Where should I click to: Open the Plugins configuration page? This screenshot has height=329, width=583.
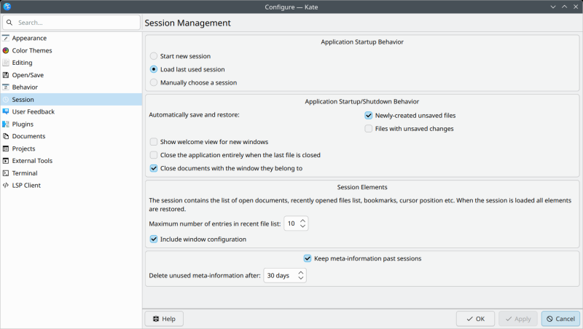click(x=71, y=124)
